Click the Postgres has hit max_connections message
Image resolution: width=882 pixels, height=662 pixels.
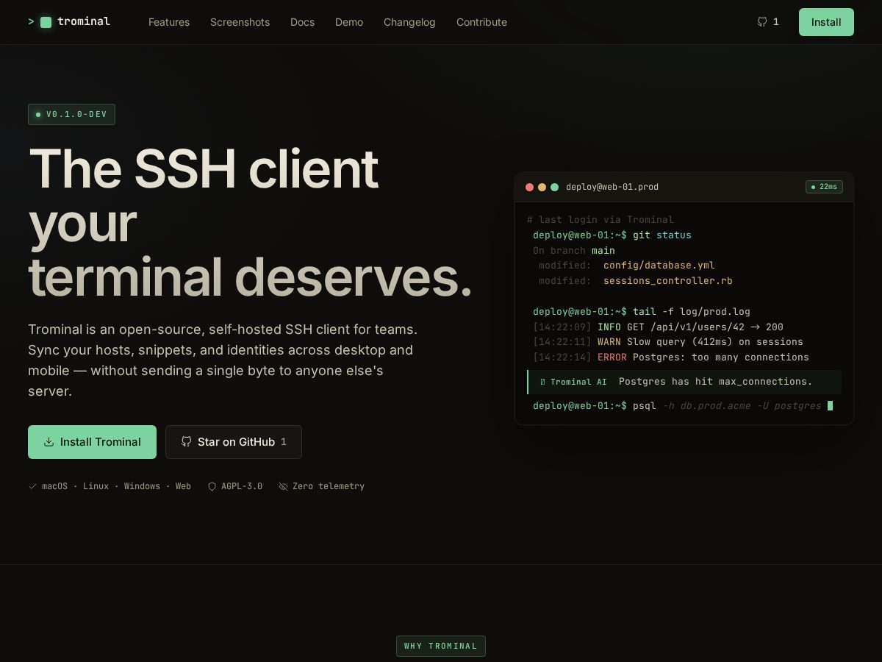pyautogui.click(x=716, y=382)
